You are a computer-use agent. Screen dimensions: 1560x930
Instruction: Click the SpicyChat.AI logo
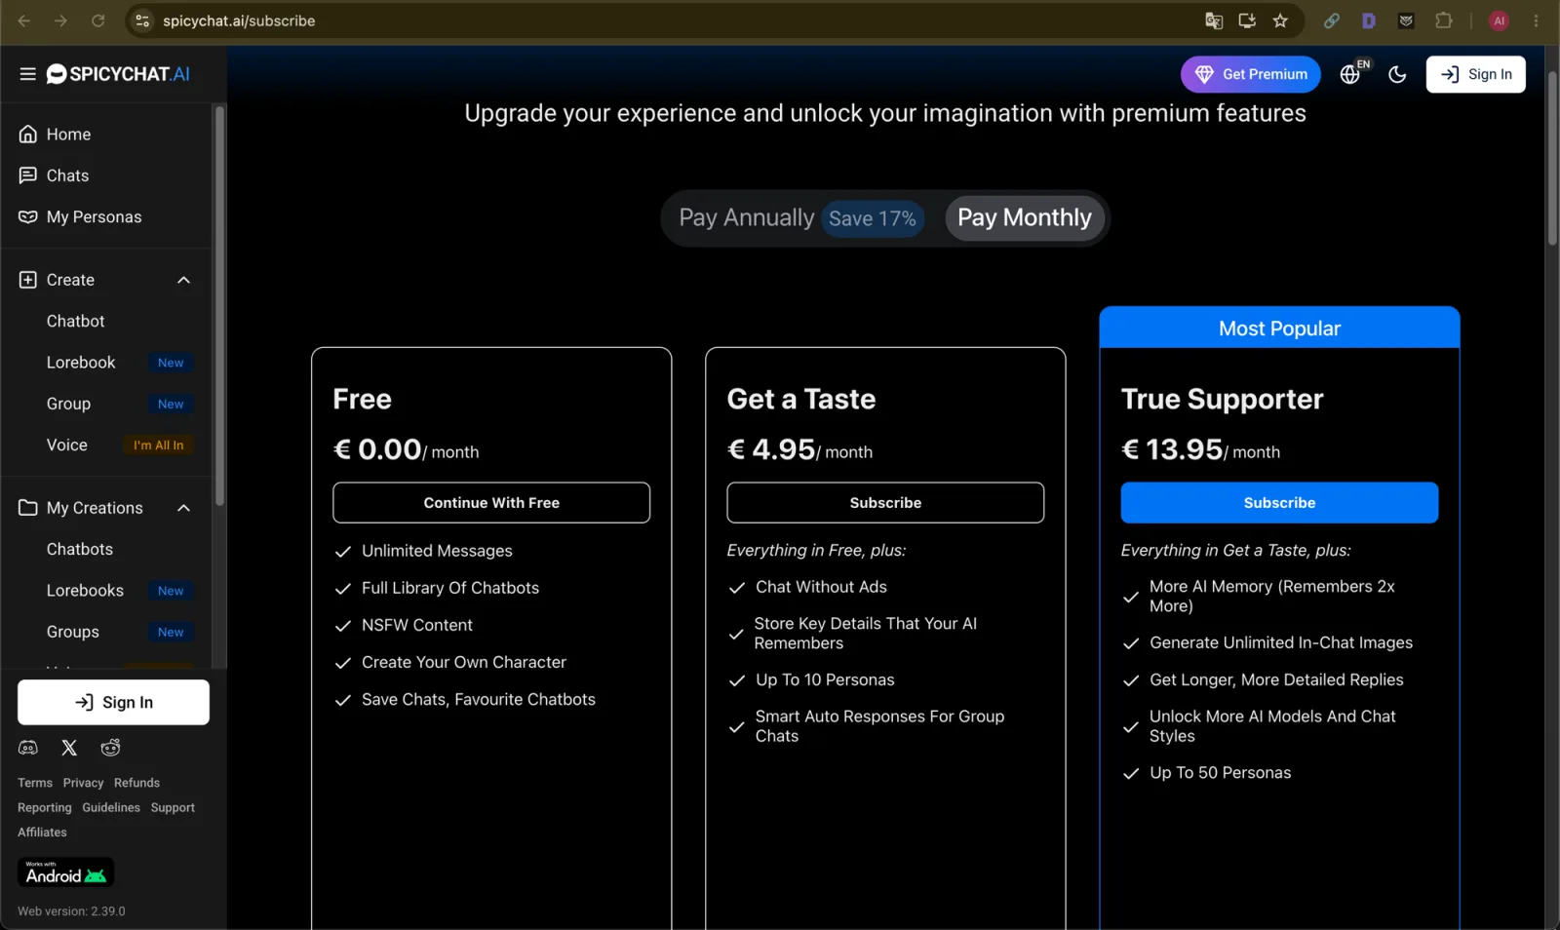click(x=118, y=74)
